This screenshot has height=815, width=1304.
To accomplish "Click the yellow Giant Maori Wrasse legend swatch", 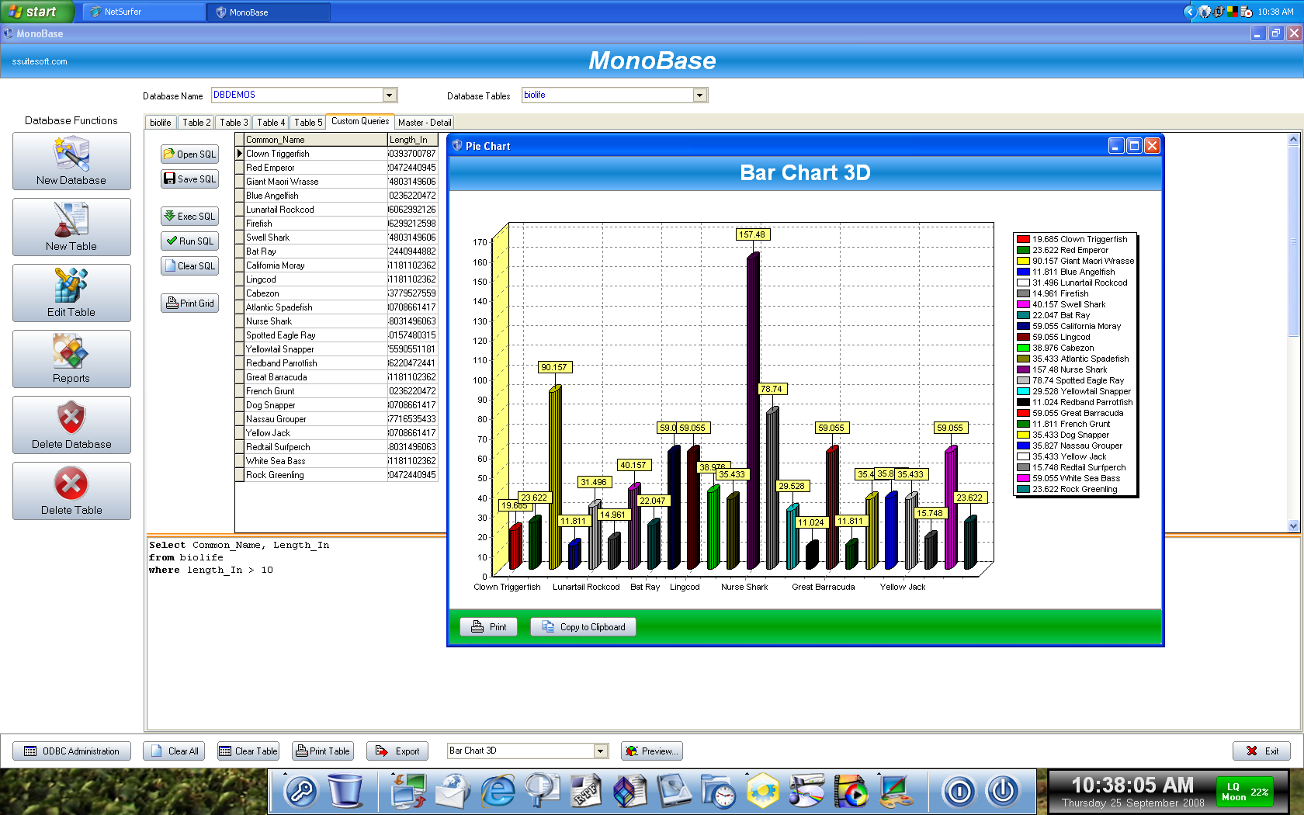I will pos(1023,261).
